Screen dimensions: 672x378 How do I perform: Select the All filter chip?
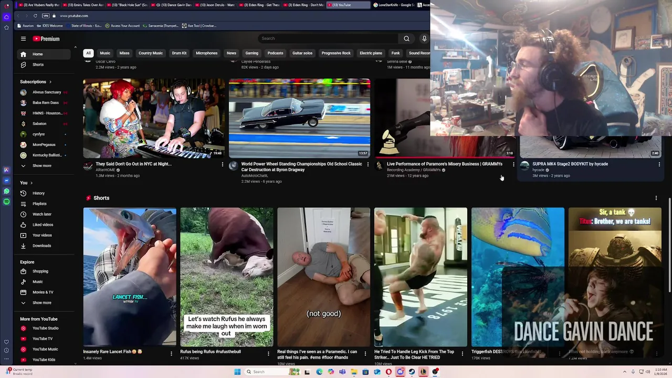click(x=88, y=53)
